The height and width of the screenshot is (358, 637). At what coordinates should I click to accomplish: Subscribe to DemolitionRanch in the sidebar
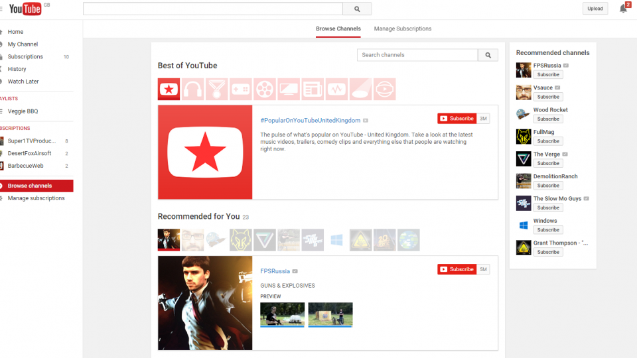(x=548, y=186)
